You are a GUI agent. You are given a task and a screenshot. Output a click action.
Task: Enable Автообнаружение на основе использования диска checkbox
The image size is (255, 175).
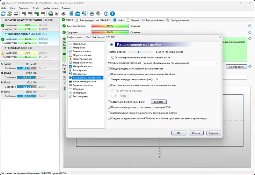click(x=113, y=57)
